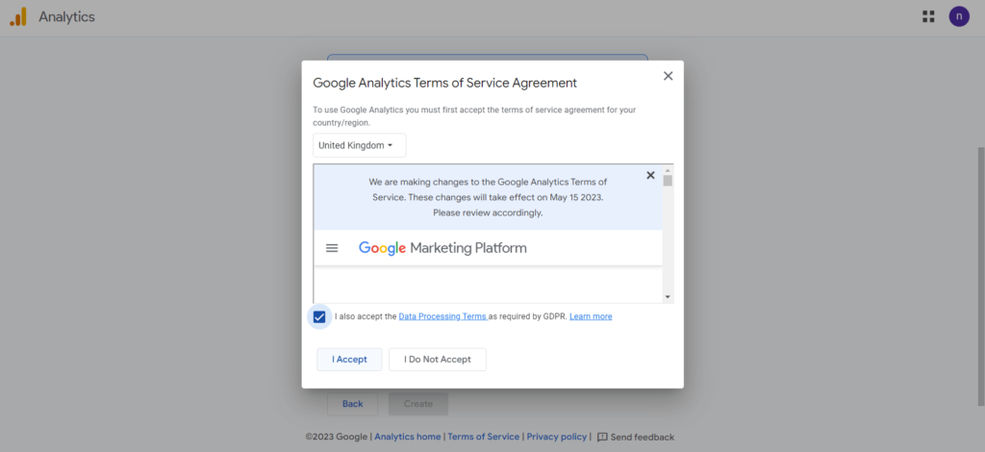Click the Google Analytics logo icon

coord(18,16)
